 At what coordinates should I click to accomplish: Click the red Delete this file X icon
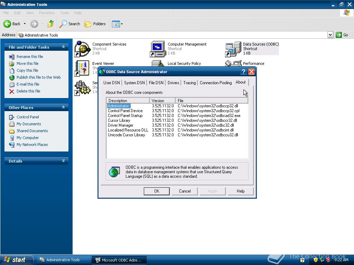click(12, 91)
